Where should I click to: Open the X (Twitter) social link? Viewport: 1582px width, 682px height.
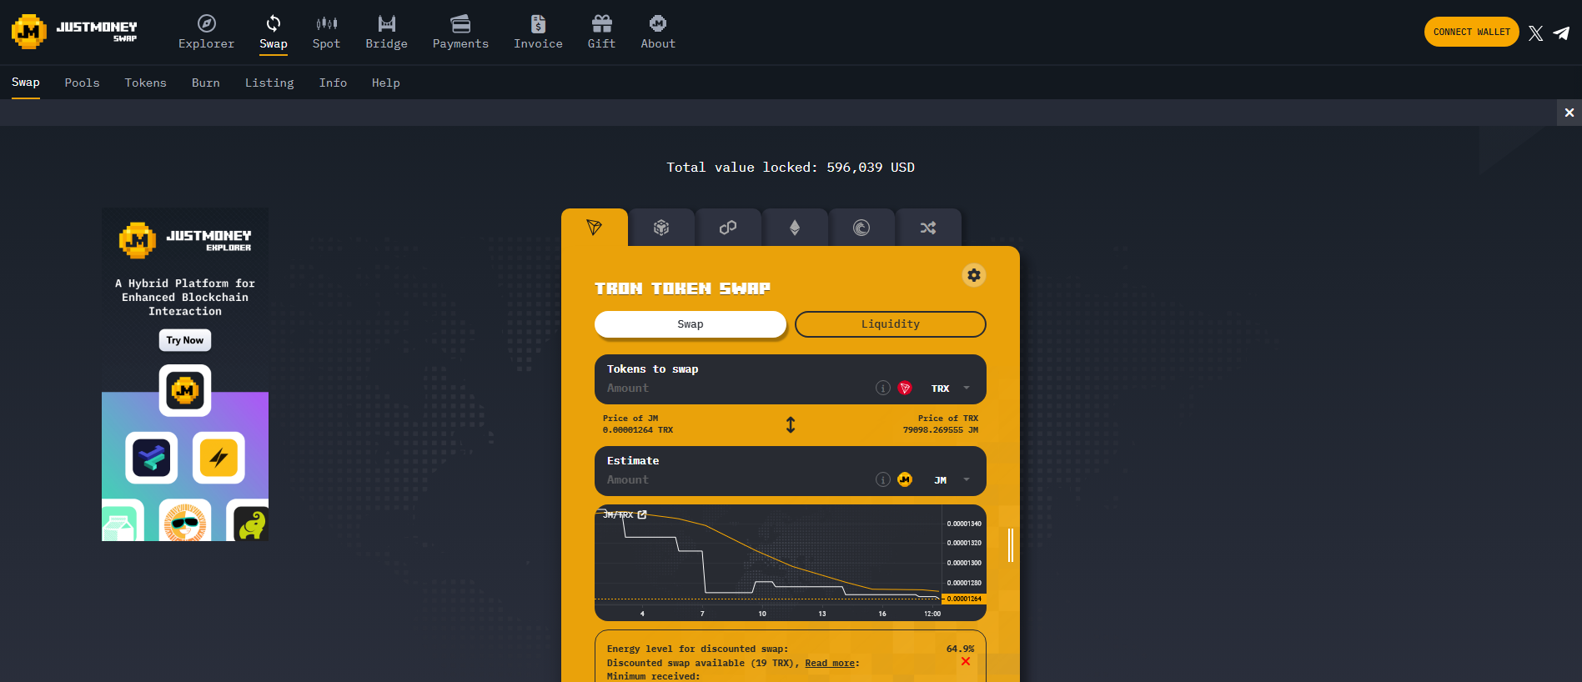(1535, 33)
